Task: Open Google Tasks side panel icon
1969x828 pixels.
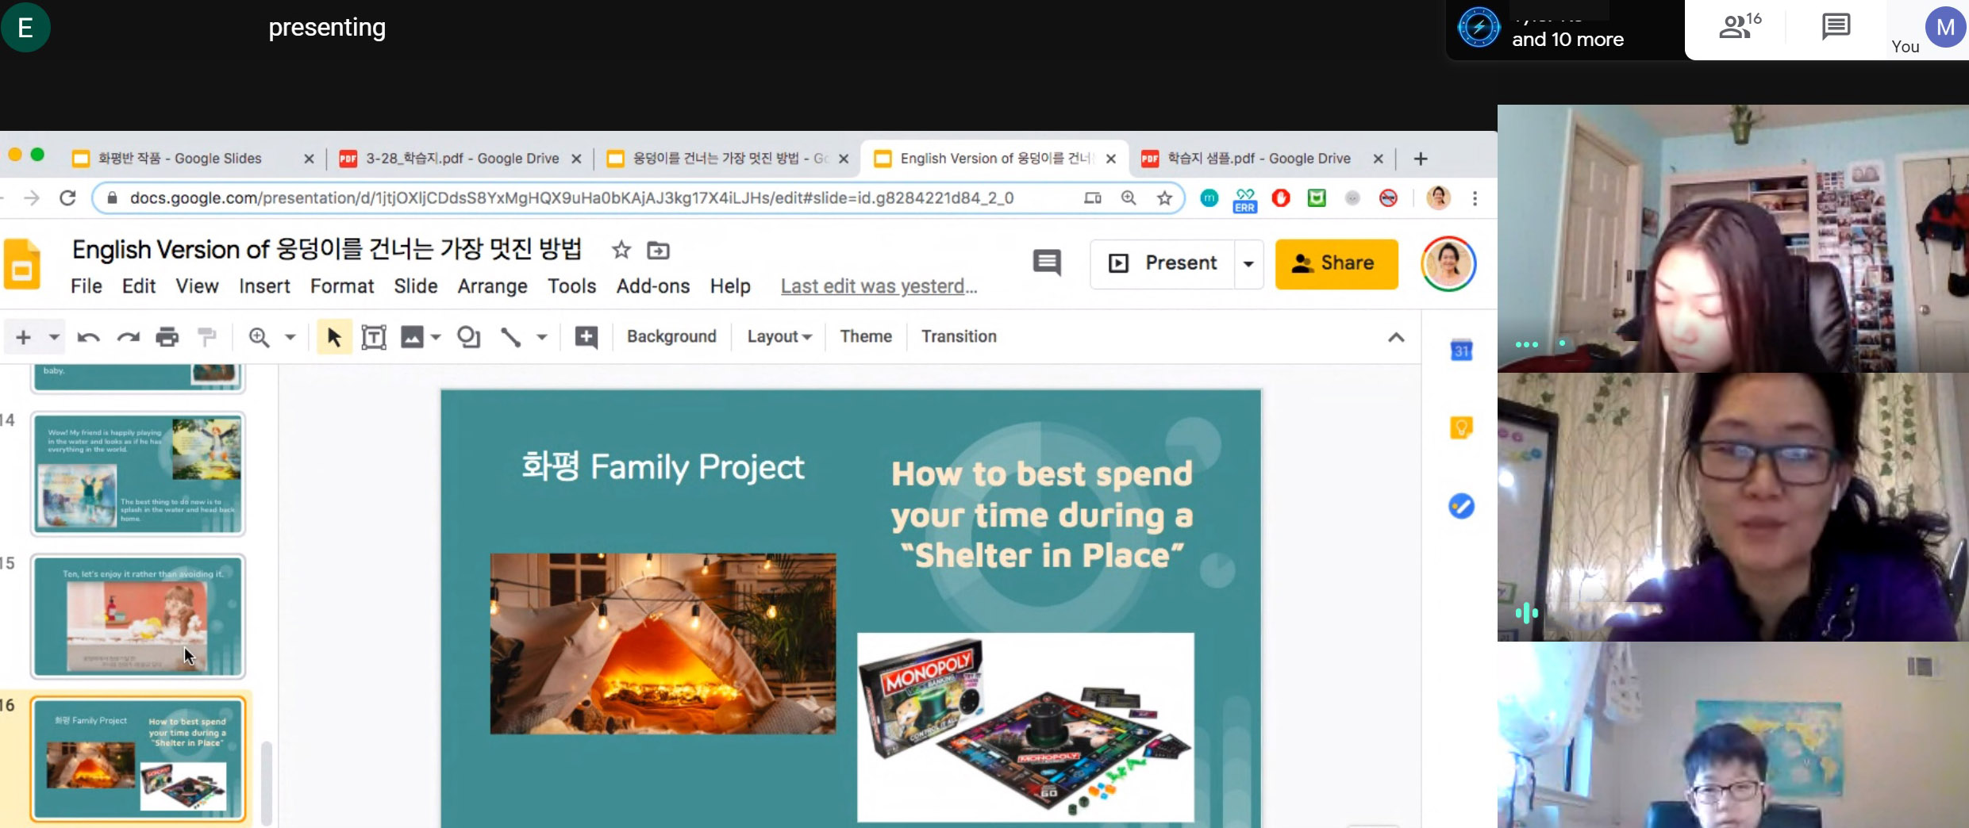Action: click(1461, 506)
